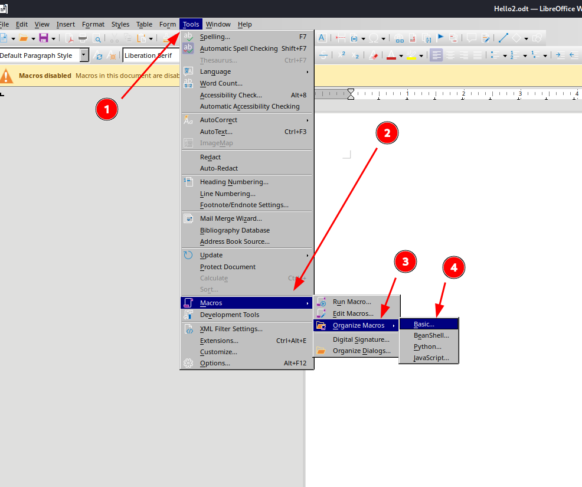The height and width of the screenshot is (487, 582).
Task: Toggle Track Changes recording icon
Action: [485, 38]
